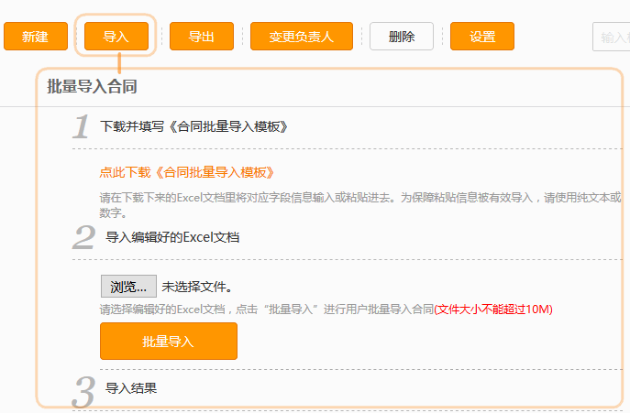Click the 导入结果 step title
Screen dimensions: 630x413
(132, 388)
